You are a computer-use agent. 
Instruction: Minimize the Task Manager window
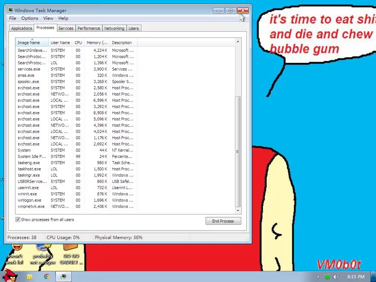coord(218,11)
